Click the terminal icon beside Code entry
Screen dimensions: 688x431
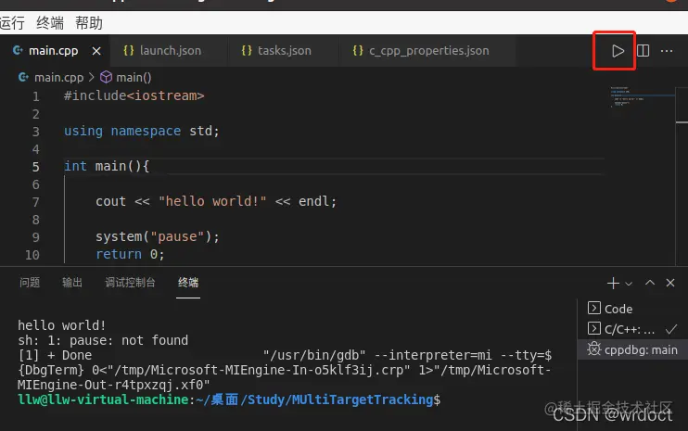(x=594, y=309)
